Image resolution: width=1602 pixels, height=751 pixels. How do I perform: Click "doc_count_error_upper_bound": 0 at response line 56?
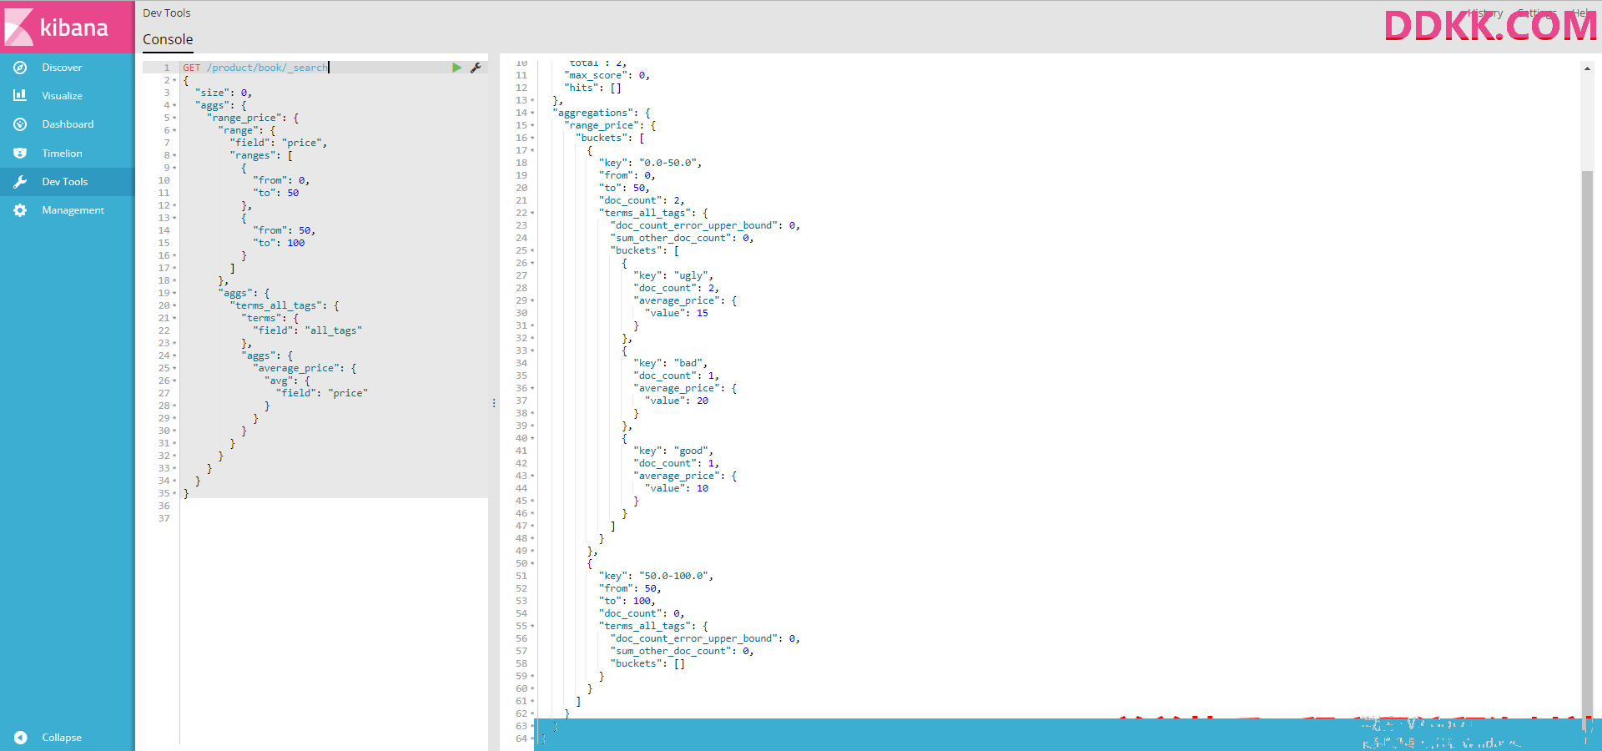(705, 638)
